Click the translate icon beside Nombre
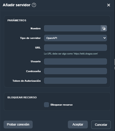The height and width of the screenshot is (131, 115). click(x=104, y=28)
